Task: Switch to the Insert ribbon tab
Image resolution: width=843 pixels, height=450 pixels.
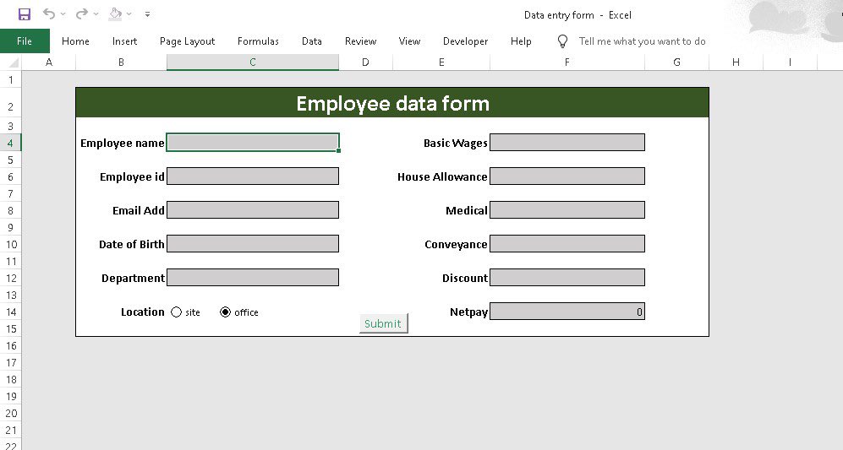Action: pyautogui.click(x=125, y=41)
